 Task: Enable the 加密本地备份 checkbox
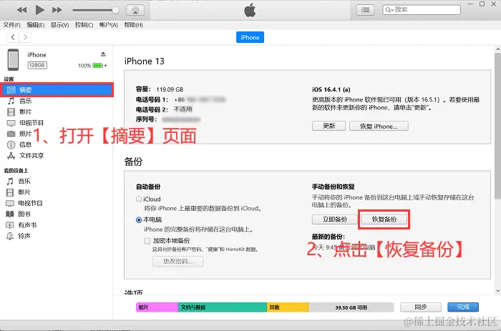pyautogui.click(x=147, y=241)
